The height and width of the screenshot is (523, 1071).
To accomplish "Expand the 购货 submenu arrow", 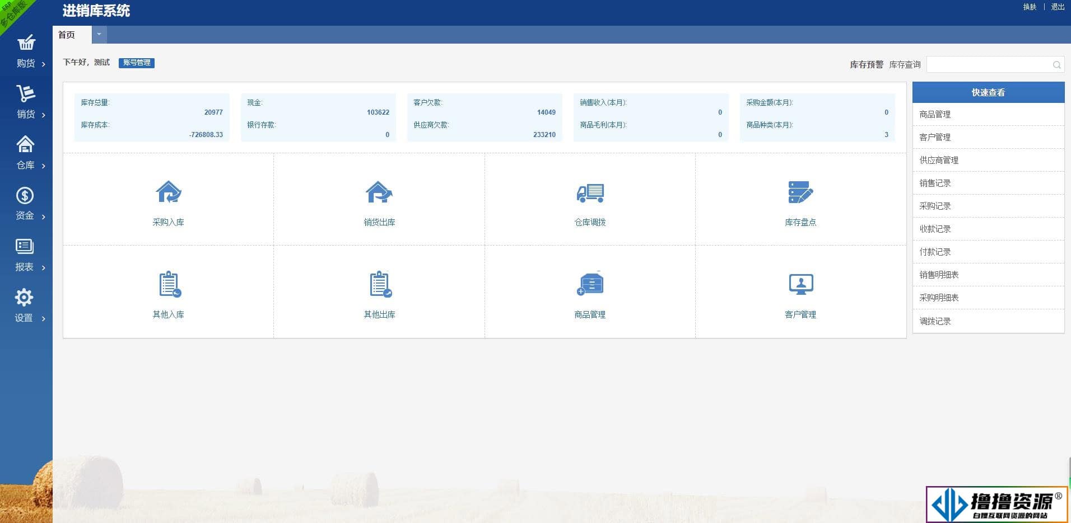I will pos(44,64).
